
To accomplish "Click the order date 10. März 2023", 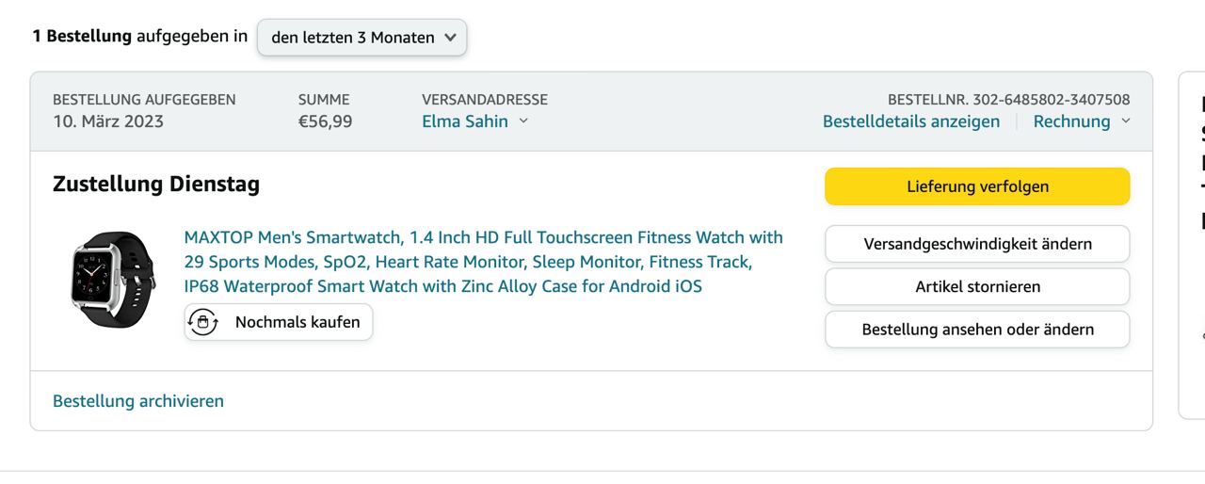I will [108, 121].
